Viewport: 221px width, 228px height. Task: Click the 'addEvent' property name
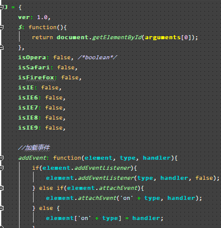point(32,158)
